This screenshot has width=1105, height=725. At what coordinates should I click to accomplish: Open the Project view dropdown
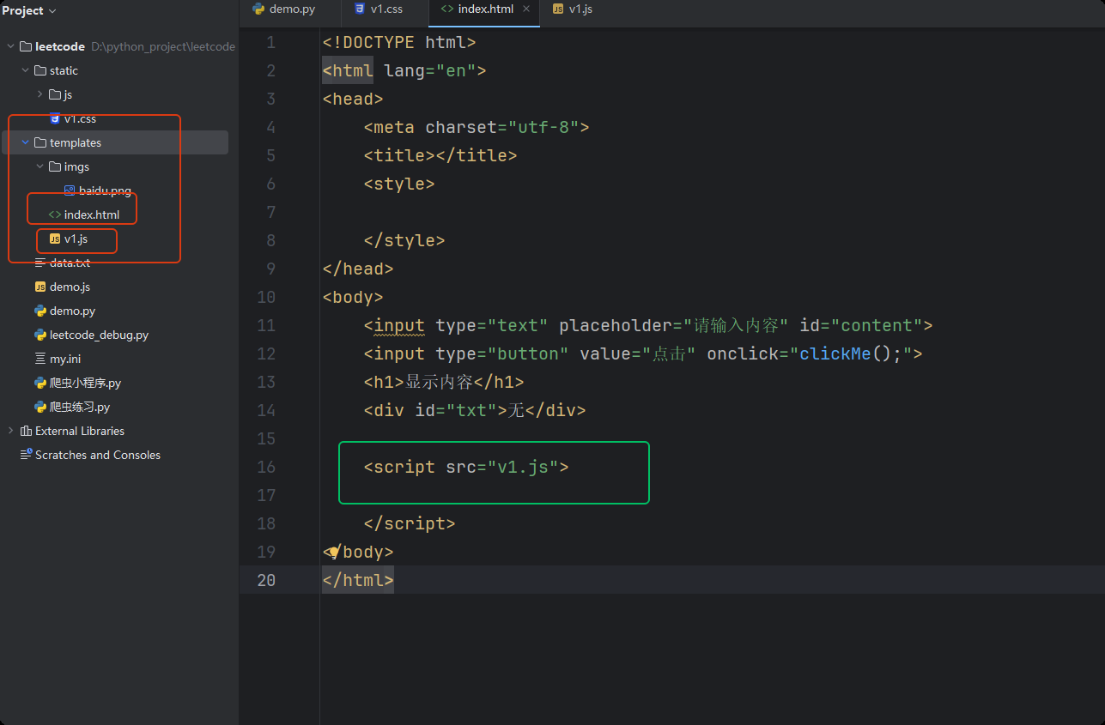(29, 10)
